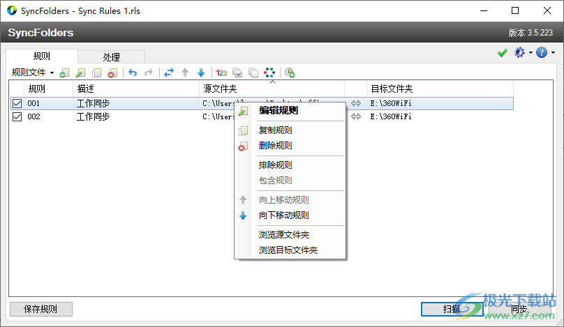This screenshot has width=564, height=327.
Task: Choose 复制规则 from the context menu
Action: point(290,130)
